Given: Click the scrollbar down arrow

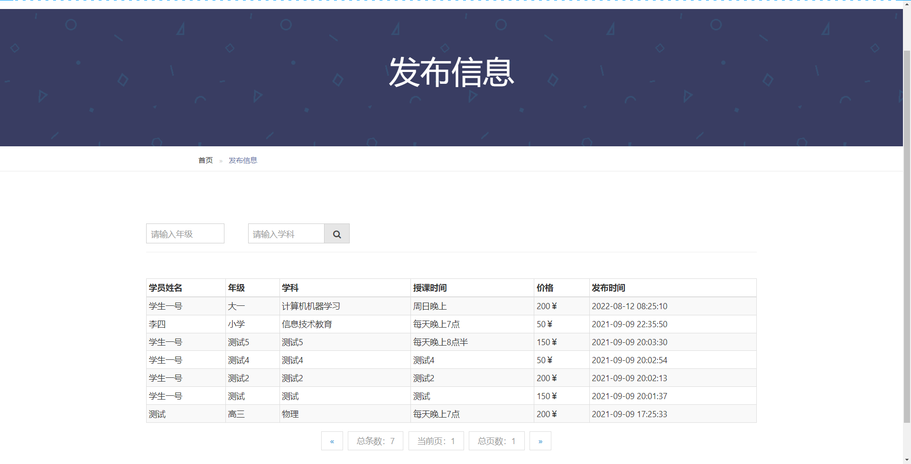Looking at the screenshot, I should tap(907, 460).
